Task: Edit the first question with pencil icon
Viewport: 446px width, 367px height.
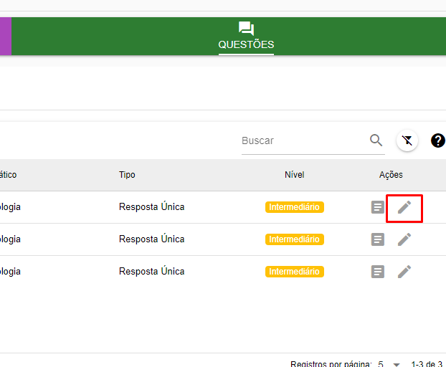Action: pos(404,207)
